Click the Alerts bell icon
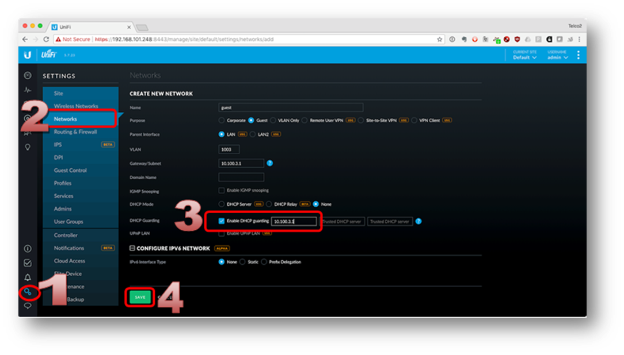Viewport: 624px width, 355px height. [x=27, y=278]
